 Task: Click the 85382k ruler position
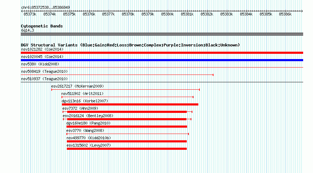[207, 14]
